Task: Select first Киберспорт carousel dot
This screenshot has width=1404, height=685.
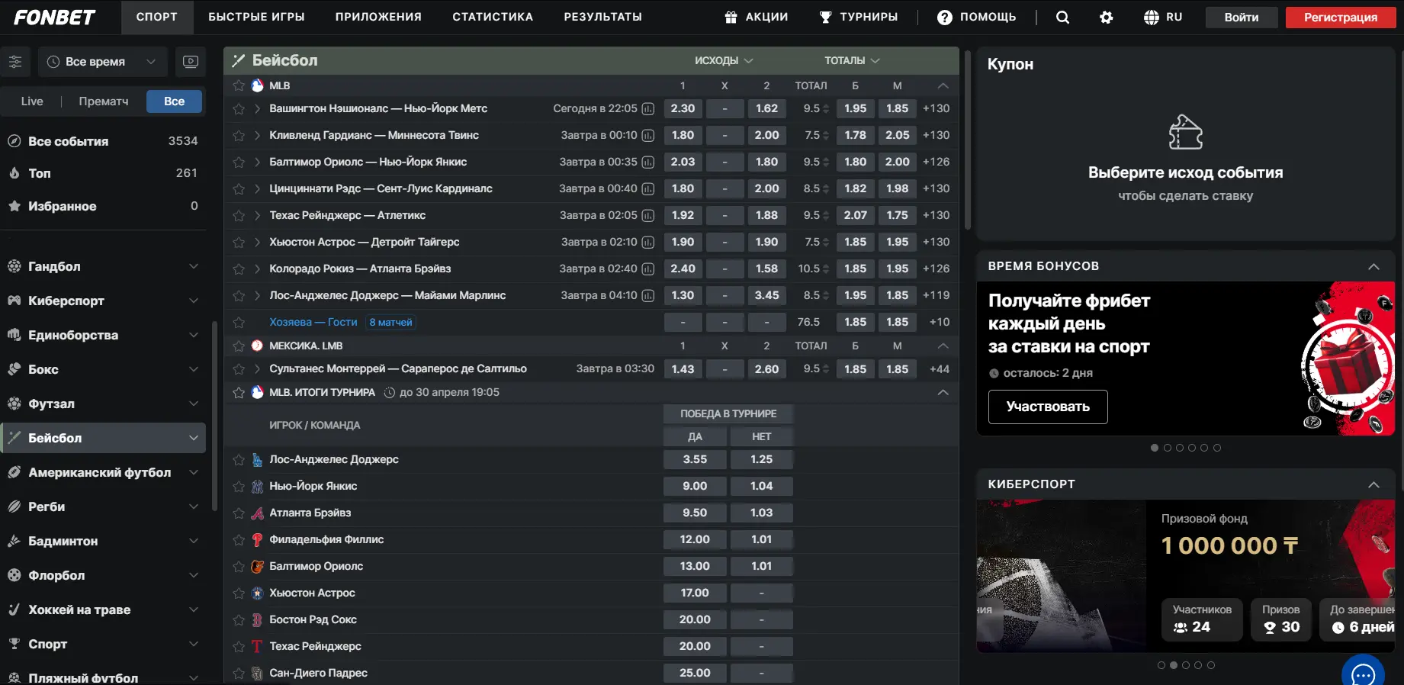Action: coord(1161,665)
